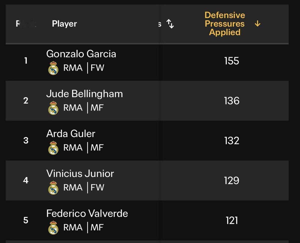Viewport: 300px width, 243px height.
Task: Open Federico Valverde player name link
Action: (x=87, y=213)
